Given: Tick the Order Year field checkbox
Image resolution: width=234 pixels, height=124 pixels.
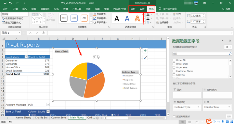Looking at the screenshot, I should click(x=174, y=67).
